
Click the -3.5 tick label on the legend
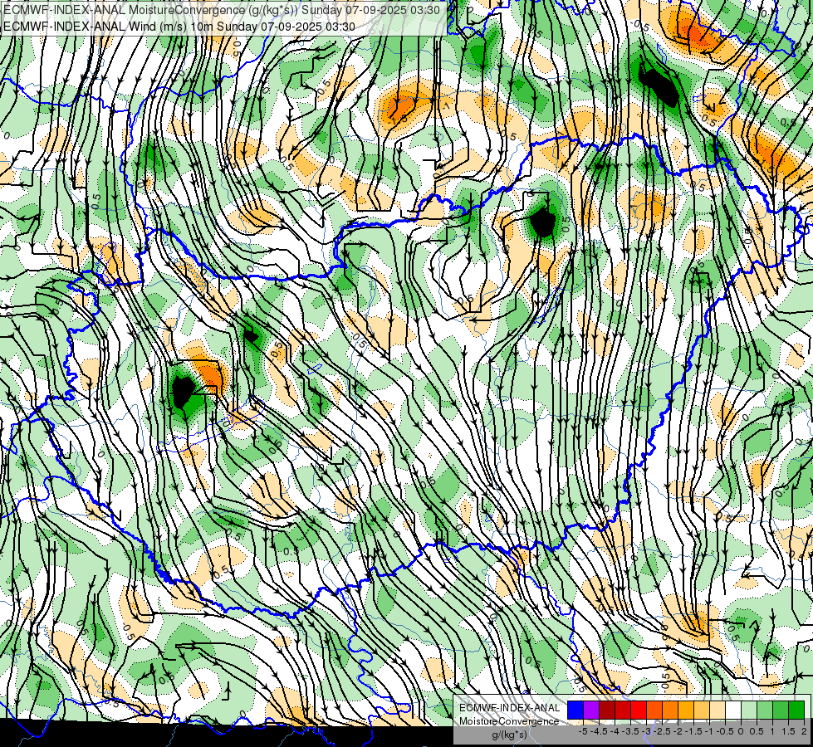click(631, 731)
